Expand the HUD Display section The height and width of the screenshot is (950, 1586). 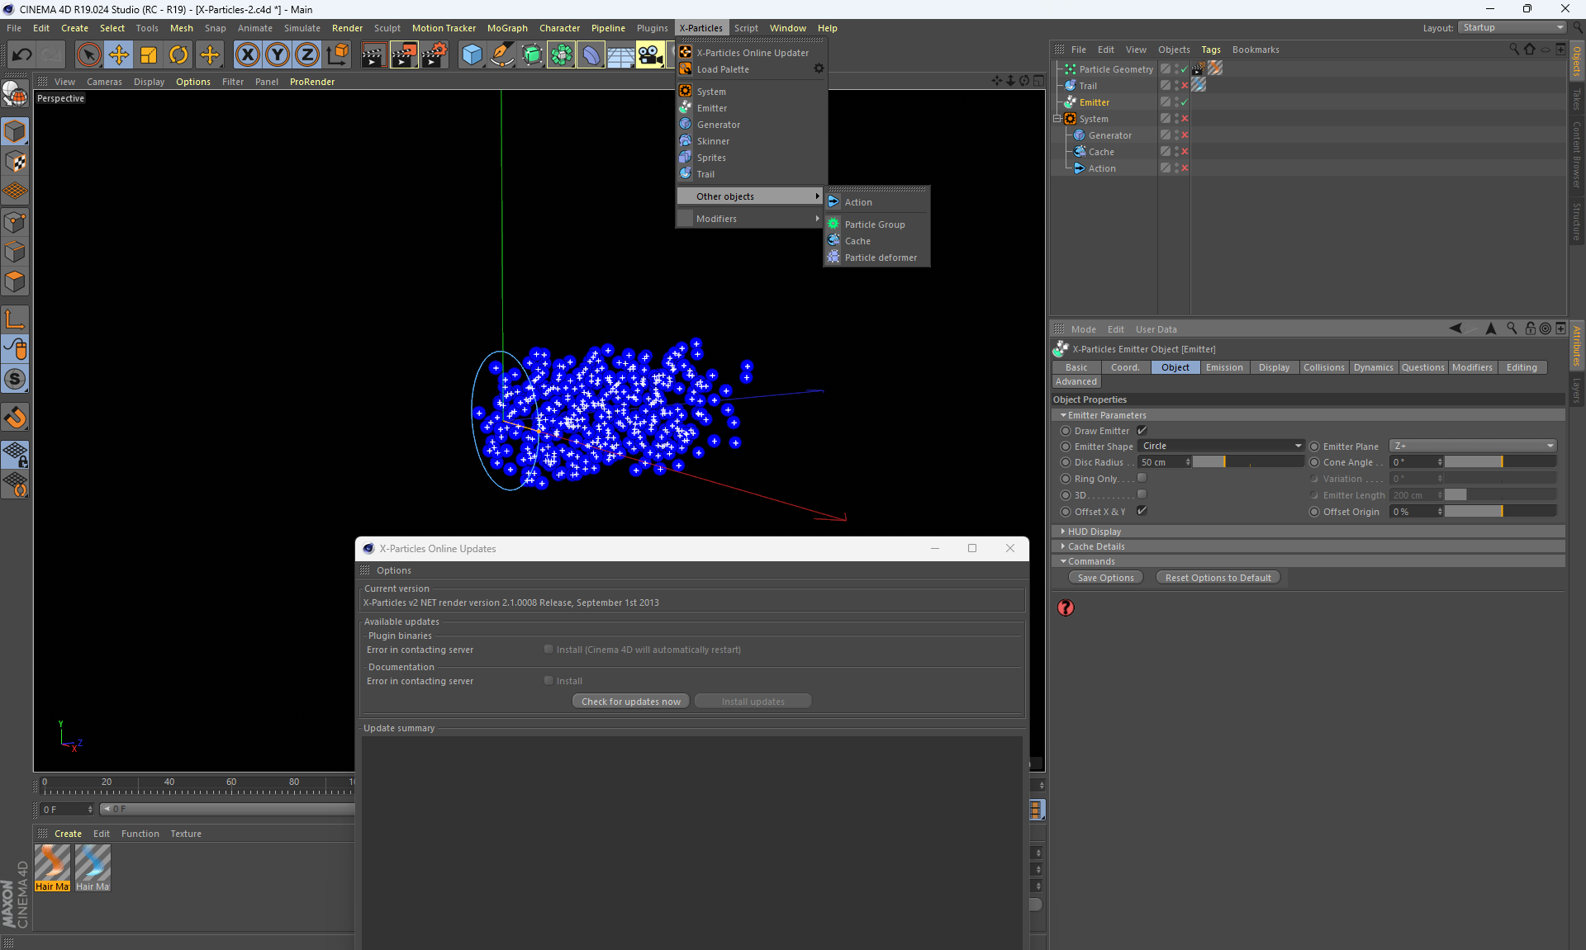1094,532
